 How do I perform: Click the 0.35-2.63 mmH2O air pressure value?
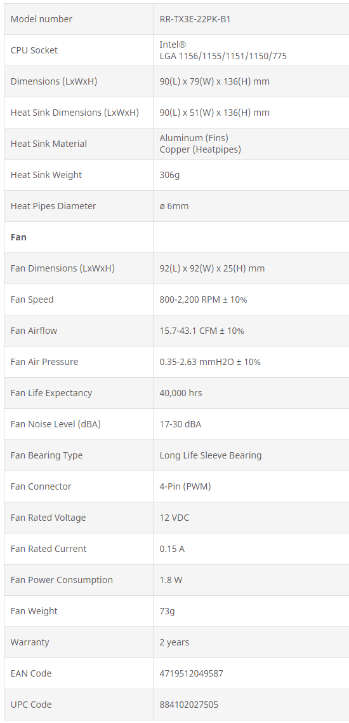click(210, 362)
